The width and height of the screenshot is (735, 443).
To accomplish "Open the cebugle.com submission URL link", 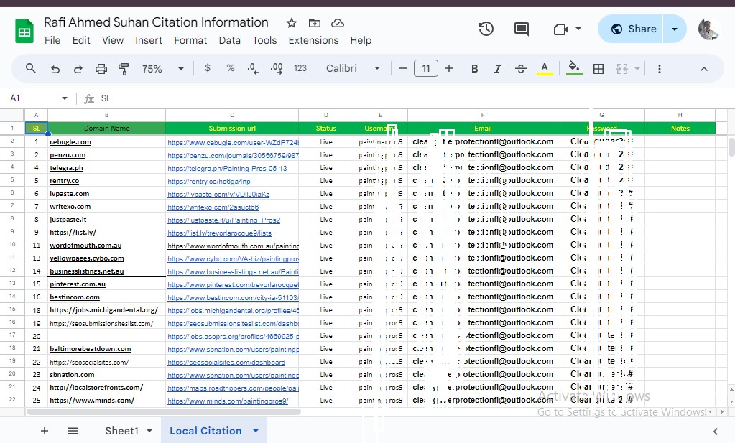I will pyautogui.click(x=232, y=142).
